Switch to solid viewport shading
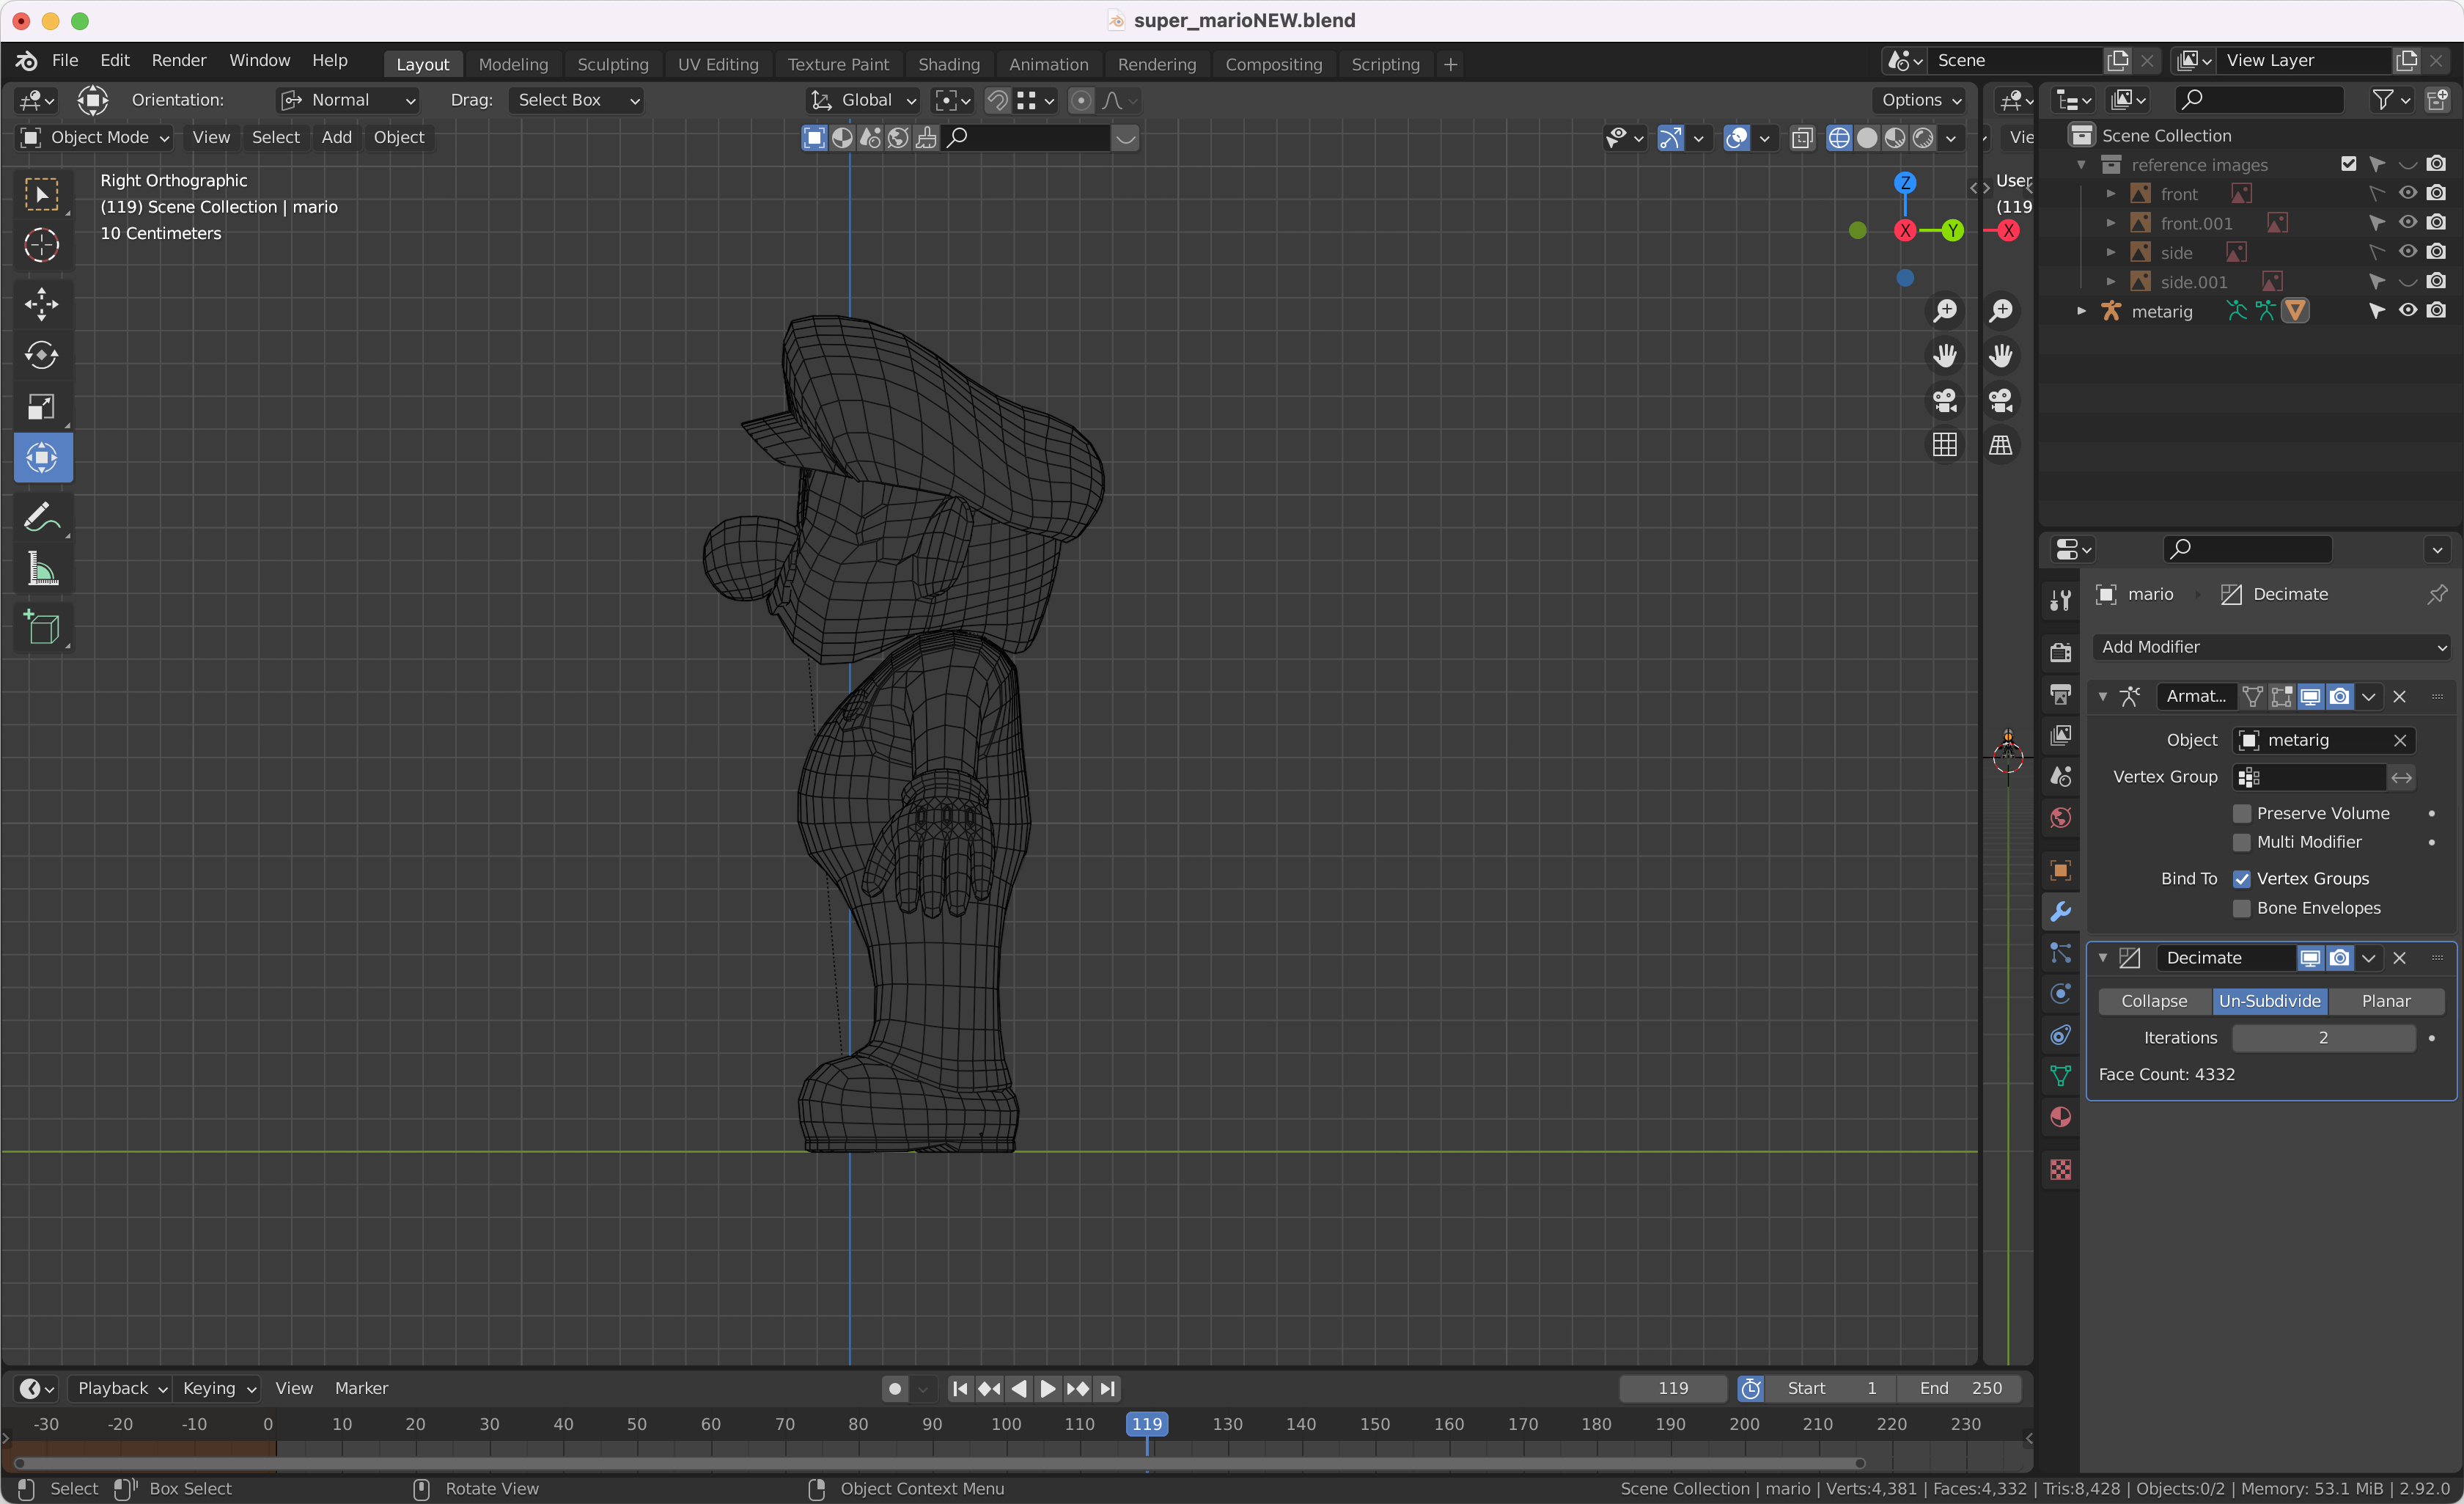Viewport: 2464px width, 1504px height. click(1866, 138)
